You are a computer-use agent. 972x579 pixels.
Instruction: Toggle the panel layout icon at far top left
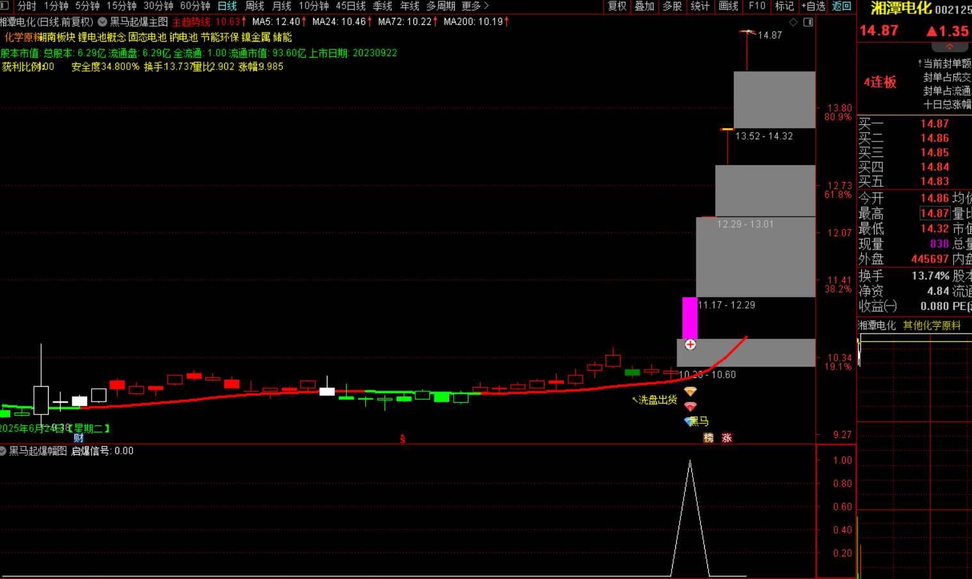point(4,6)
